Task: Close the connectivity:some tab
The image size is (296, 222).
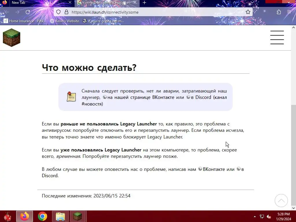Action: click(x=135, y=3)
